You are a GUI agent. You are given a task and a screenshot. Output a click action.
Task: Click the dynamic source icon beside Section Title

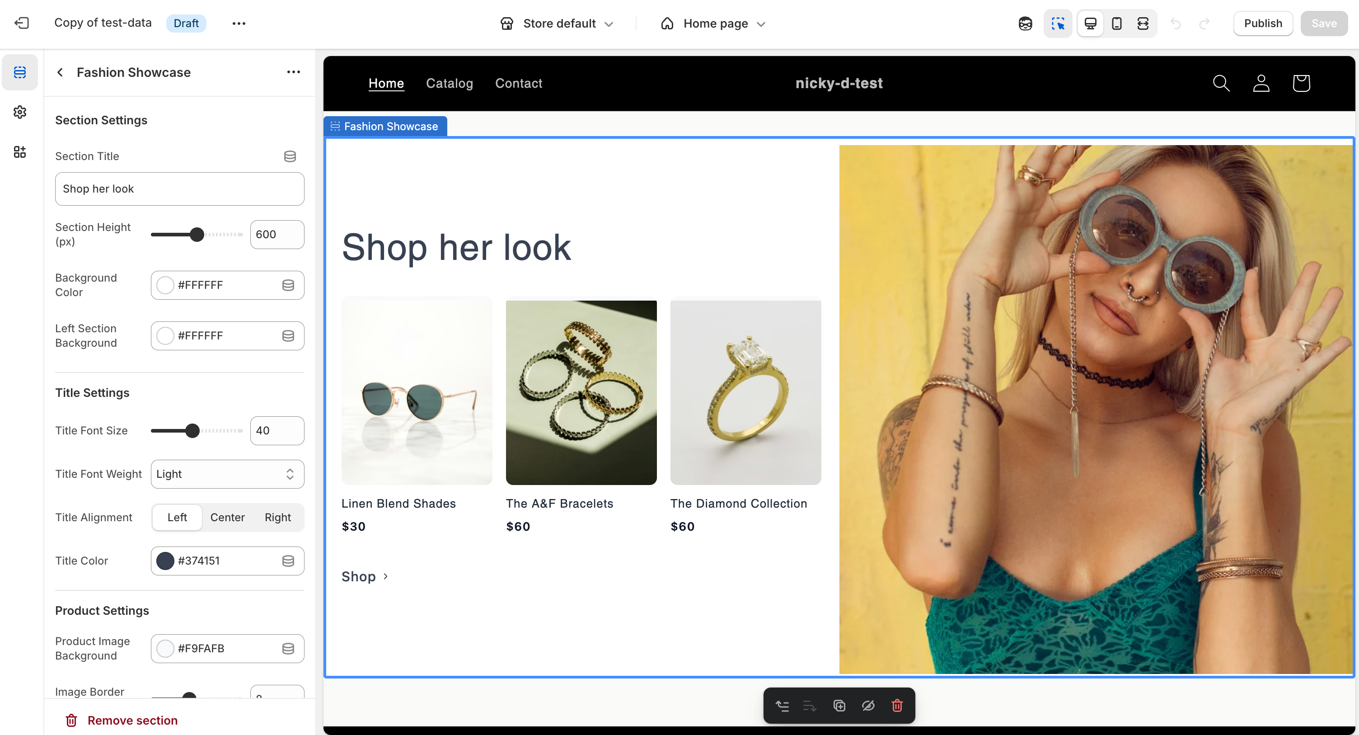tap(290, 156)
